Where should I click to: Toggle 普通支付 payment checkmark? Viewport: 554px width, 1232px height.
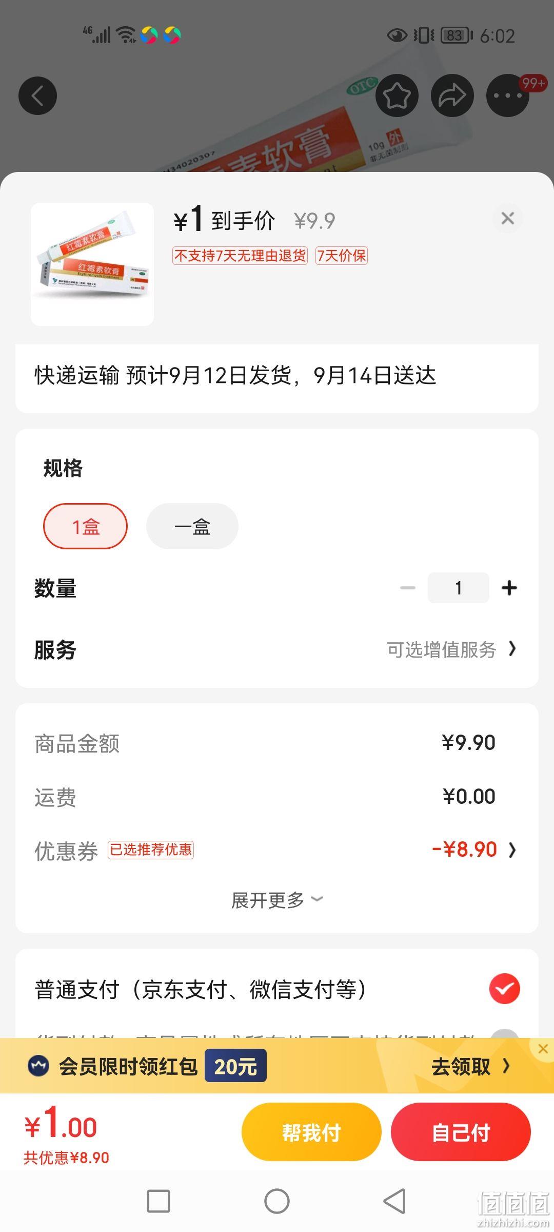(504, 989)
